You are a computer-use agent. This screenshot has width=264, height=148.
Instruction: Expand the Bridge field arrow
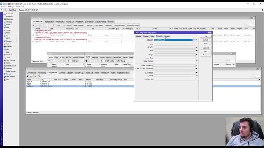point(197,55)
